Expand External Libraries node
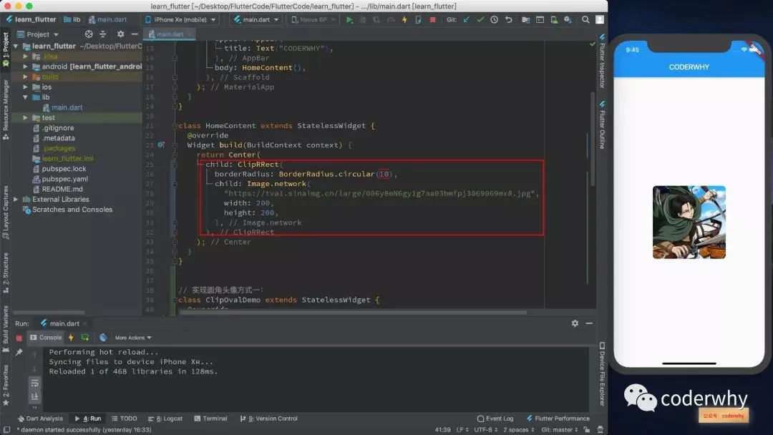773x435 pixels. pos(16,199)
